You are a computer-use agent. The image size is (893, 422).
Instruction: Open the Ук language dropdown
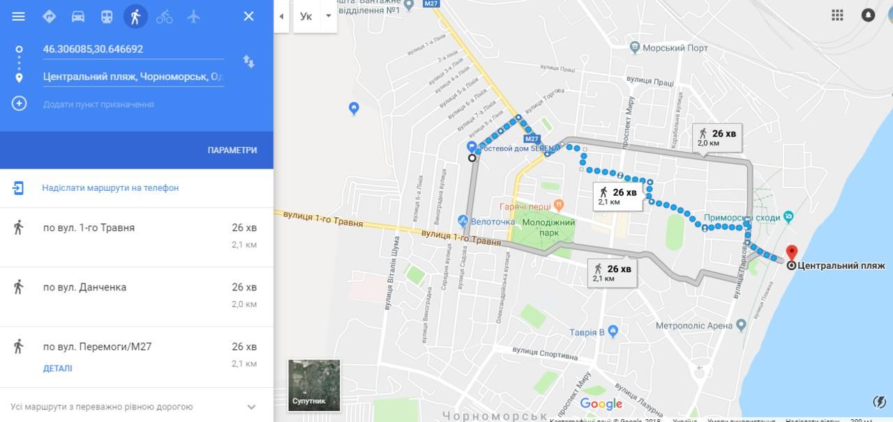click(315, 16)
